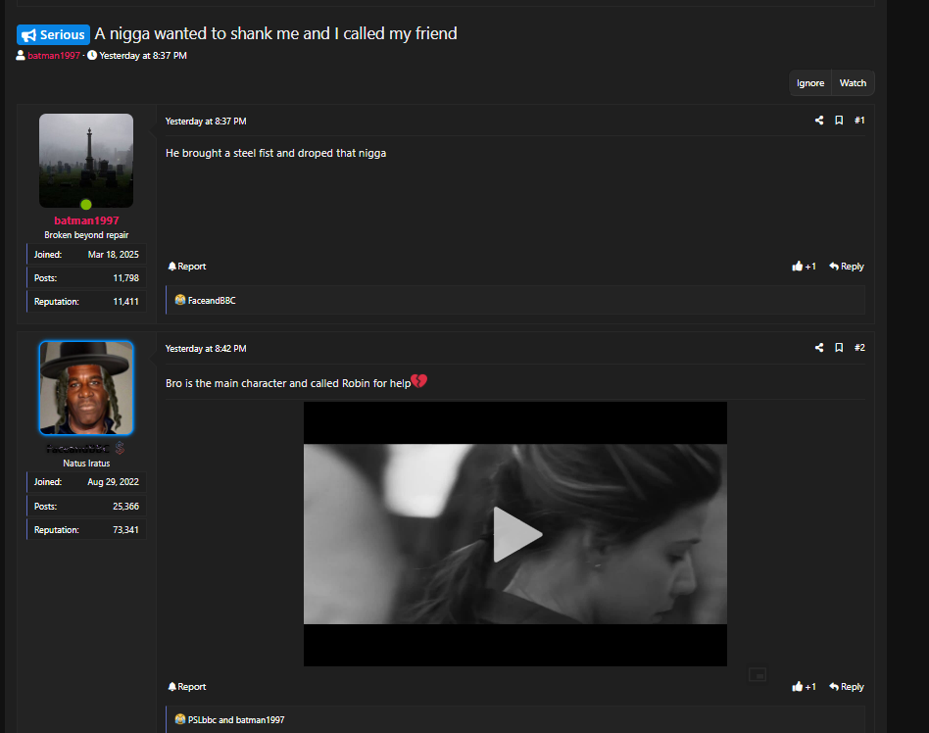This screenshot has width=929, height=733.
Task: Report the first post via the bell icon
Action: 171,266
